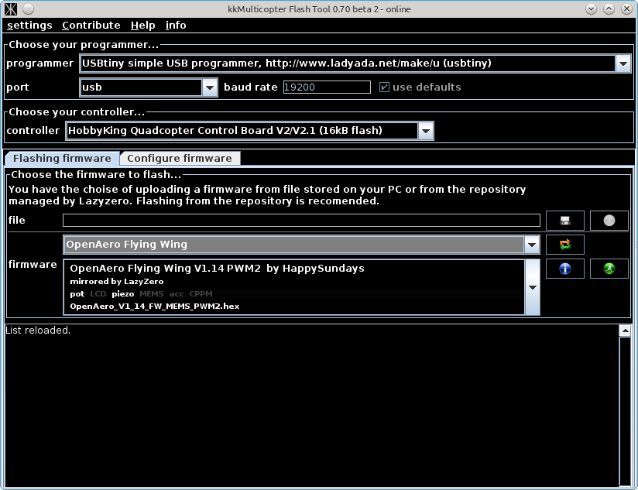Viewport: 638px width, 490px height.
Task: Expand the programmer dropdown
Action: (623, 63)
